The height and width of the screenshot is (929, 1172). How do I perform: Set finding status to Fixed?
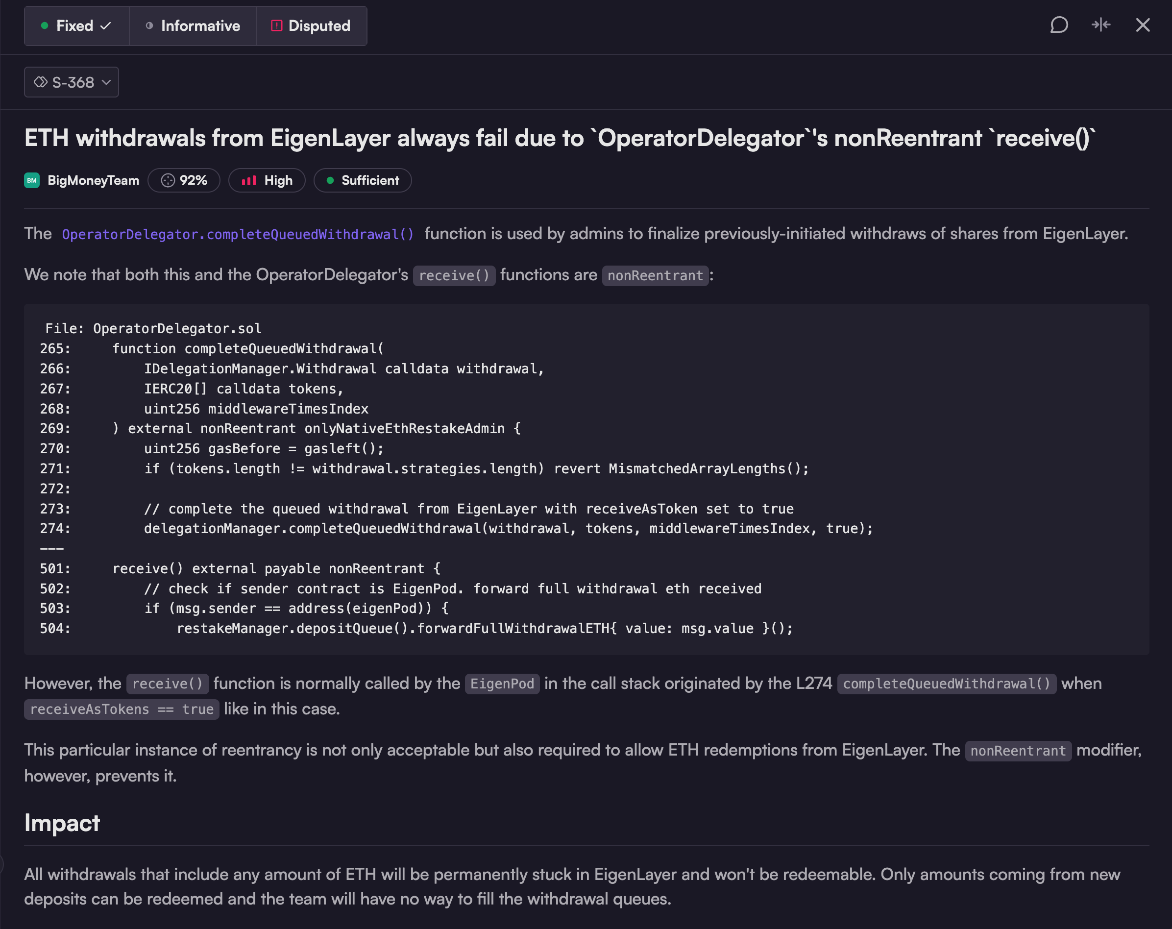(x=74, y=25)
